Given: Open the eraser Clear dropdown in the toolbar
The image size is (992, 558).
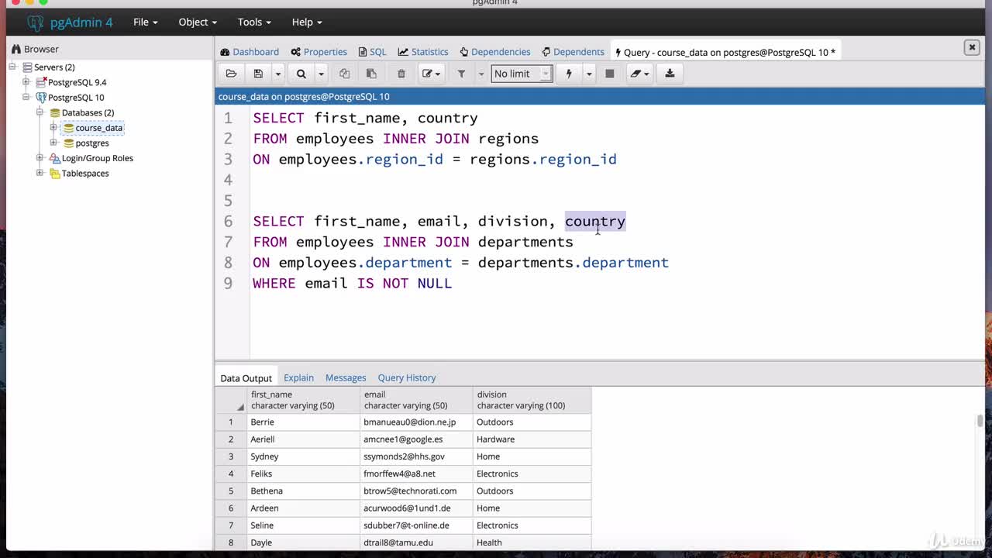Looking at the screenshot, I should [x=639, y=74].
